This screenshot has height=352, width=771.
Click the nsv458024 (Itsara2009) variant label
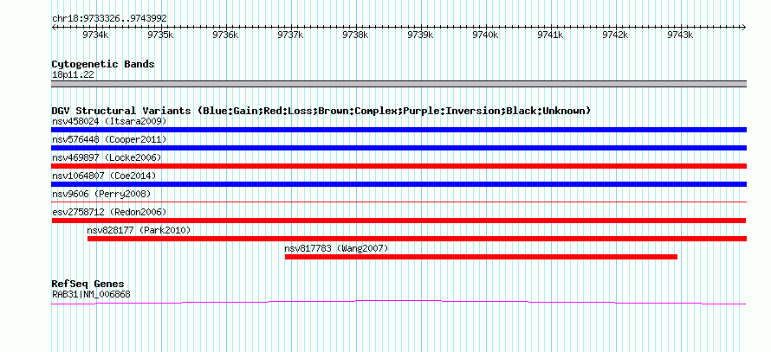(x=109, y=121)
